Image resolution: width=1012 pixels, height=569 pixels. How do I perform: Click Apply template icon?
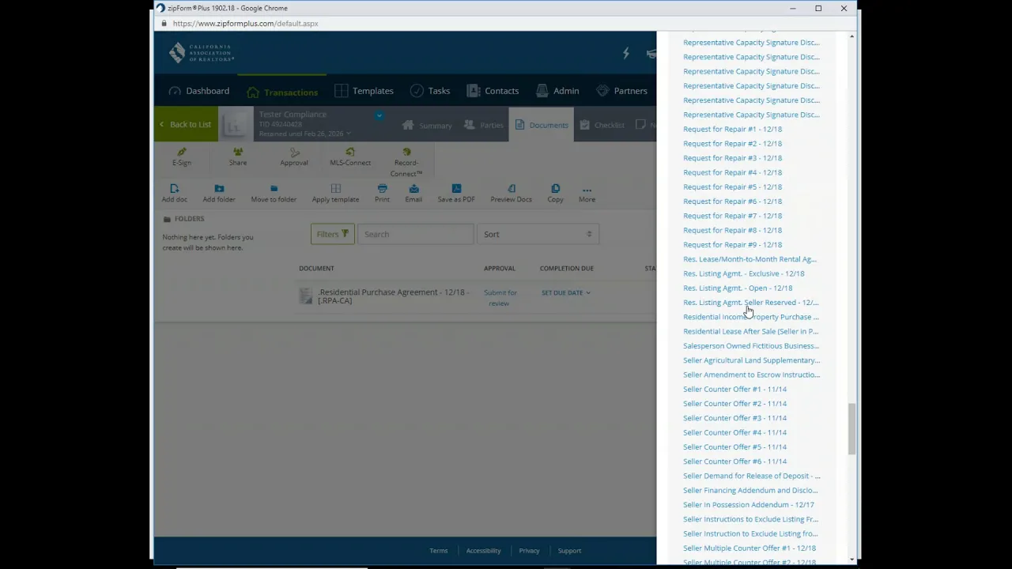click(x=335, y=188)
